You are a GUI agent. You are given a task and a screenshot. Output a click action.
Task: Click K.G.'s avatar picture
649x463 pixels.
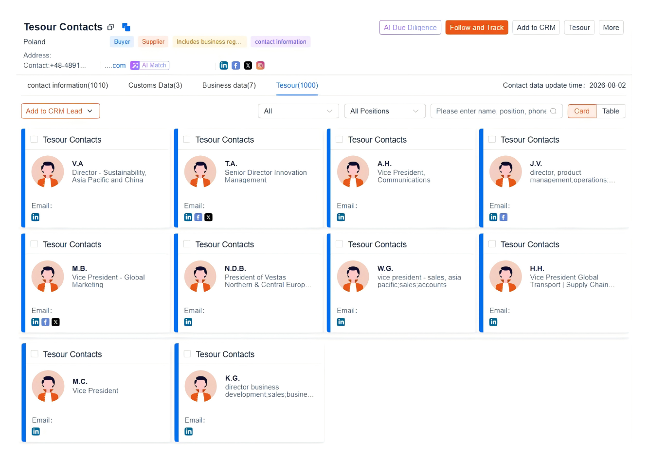pos(200,387)
